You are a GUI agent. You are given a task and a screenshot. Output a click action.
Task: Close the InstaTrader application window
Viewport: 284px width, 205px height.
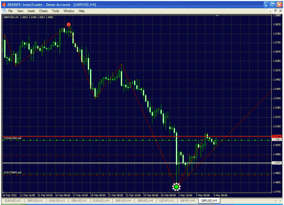pyautogui.click(x=279, y=5)
